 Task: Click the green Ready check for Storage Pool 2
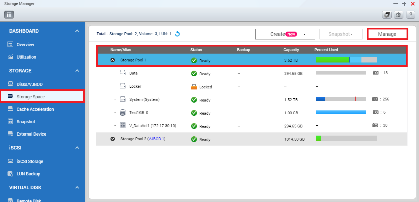click(x=194, y=139)
